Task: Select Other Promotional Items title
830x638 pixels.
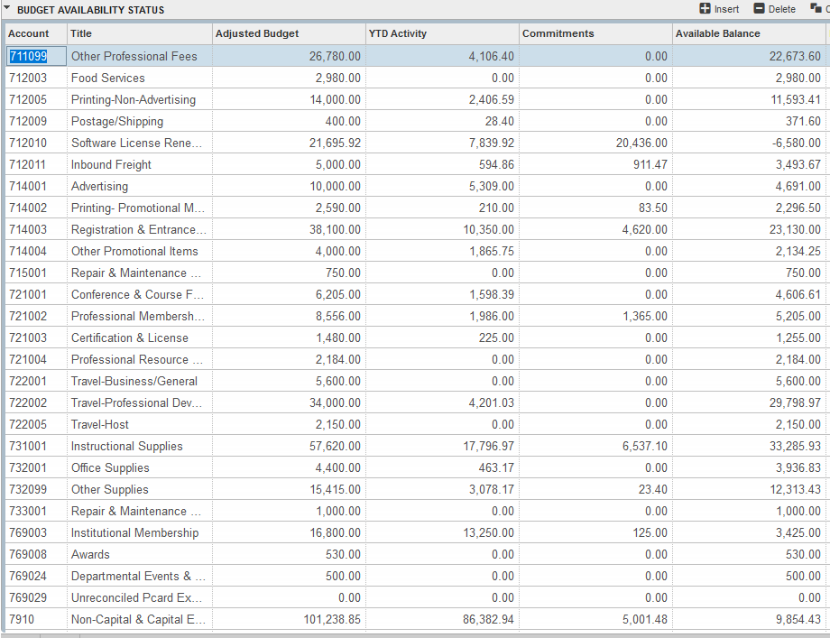Action: 134,252
